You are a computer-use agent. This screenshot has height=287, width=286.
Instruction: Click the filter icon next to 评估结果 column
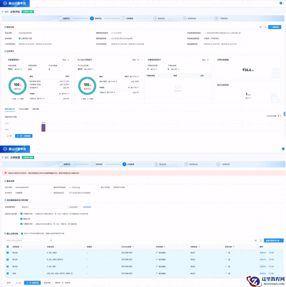(164, 247)
